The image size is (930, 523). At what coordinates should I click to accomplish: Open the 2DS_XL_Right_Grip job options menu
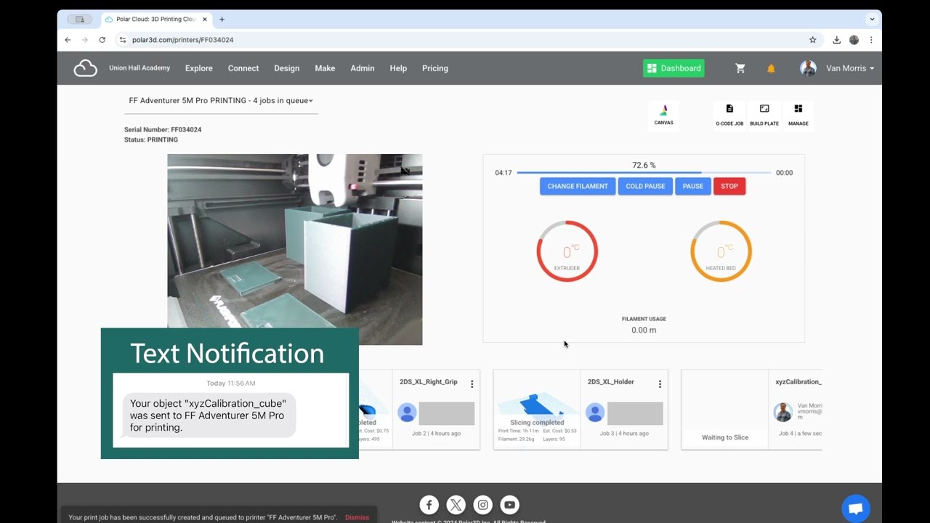coord(472,384)
